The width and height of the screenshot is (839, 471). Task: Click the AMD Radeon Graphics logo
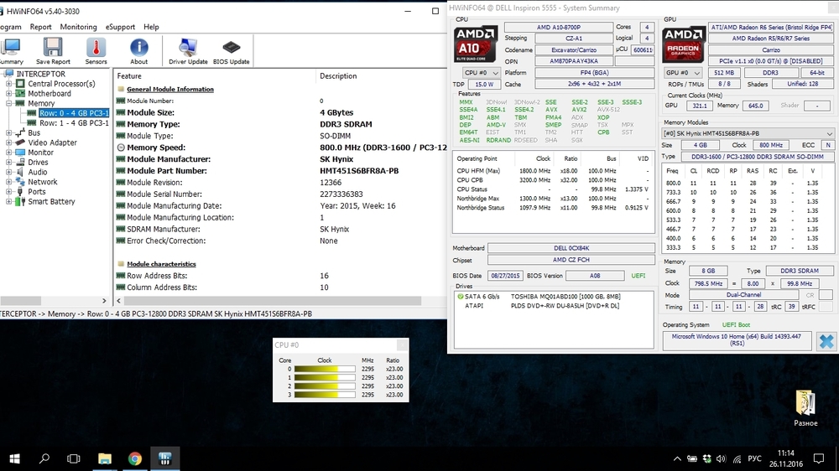click(683, 44)
